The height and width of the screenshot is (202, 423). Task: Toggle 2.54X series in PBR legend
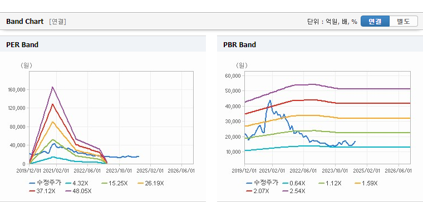[294, 191]
